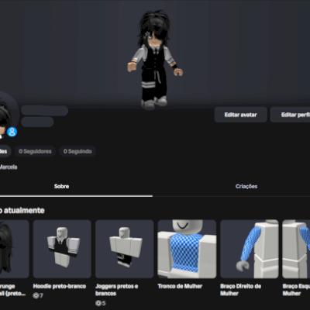Click the Robux price 7 under Hoodie
The image size is (310, 310).
coord(38,295)
